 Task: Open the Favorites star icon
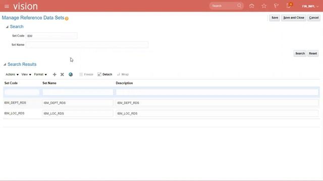click(264, 6)
